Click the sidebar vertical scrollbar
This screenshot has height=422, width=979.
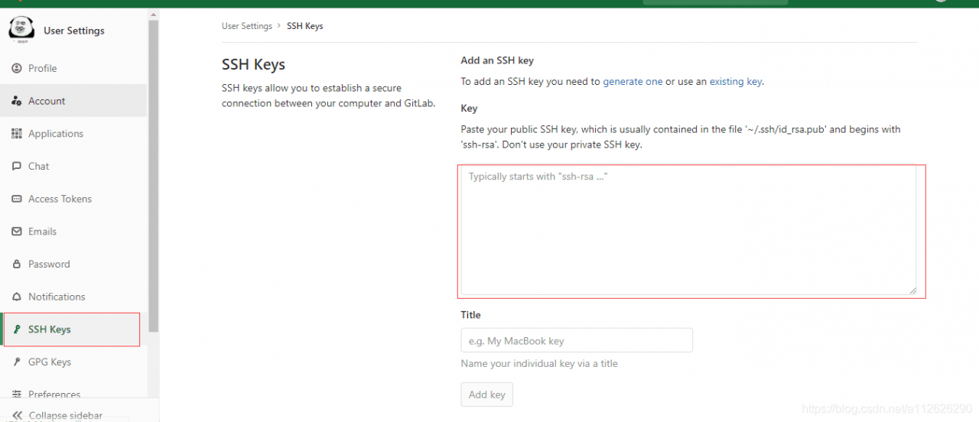coord(154,176)
